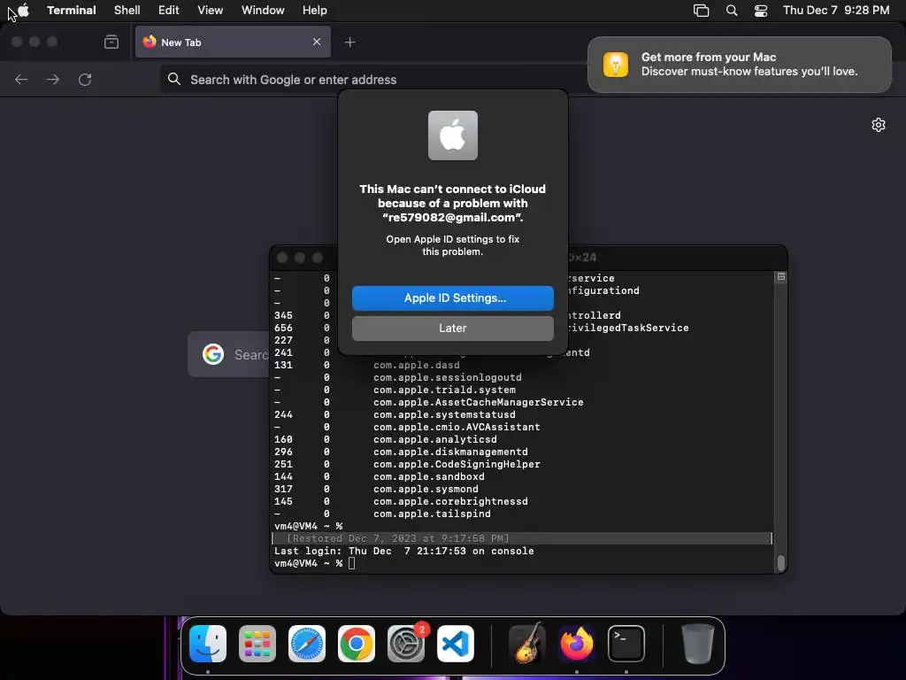Open the Window menu
The width and height of the screenshot is (906, 680).
click(262, 11)
